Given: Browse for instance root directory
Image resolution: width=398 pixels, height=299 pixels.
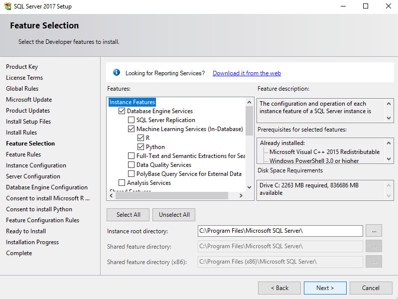Looking at the screenshot, I should click(x=374, y=231).
